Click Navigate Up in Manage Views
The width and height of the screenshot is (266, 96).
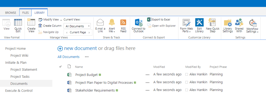(x=48, y=32)
